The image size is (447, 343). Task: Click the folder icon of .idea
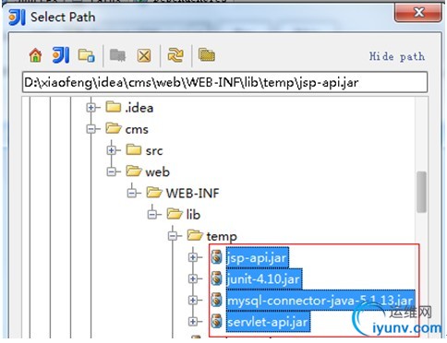click(x=113, y=107)
